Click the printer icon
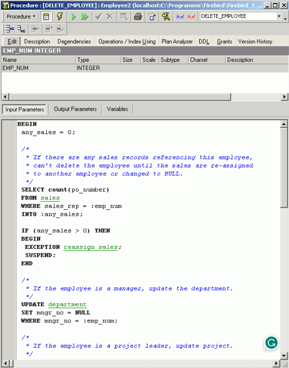 138,17
